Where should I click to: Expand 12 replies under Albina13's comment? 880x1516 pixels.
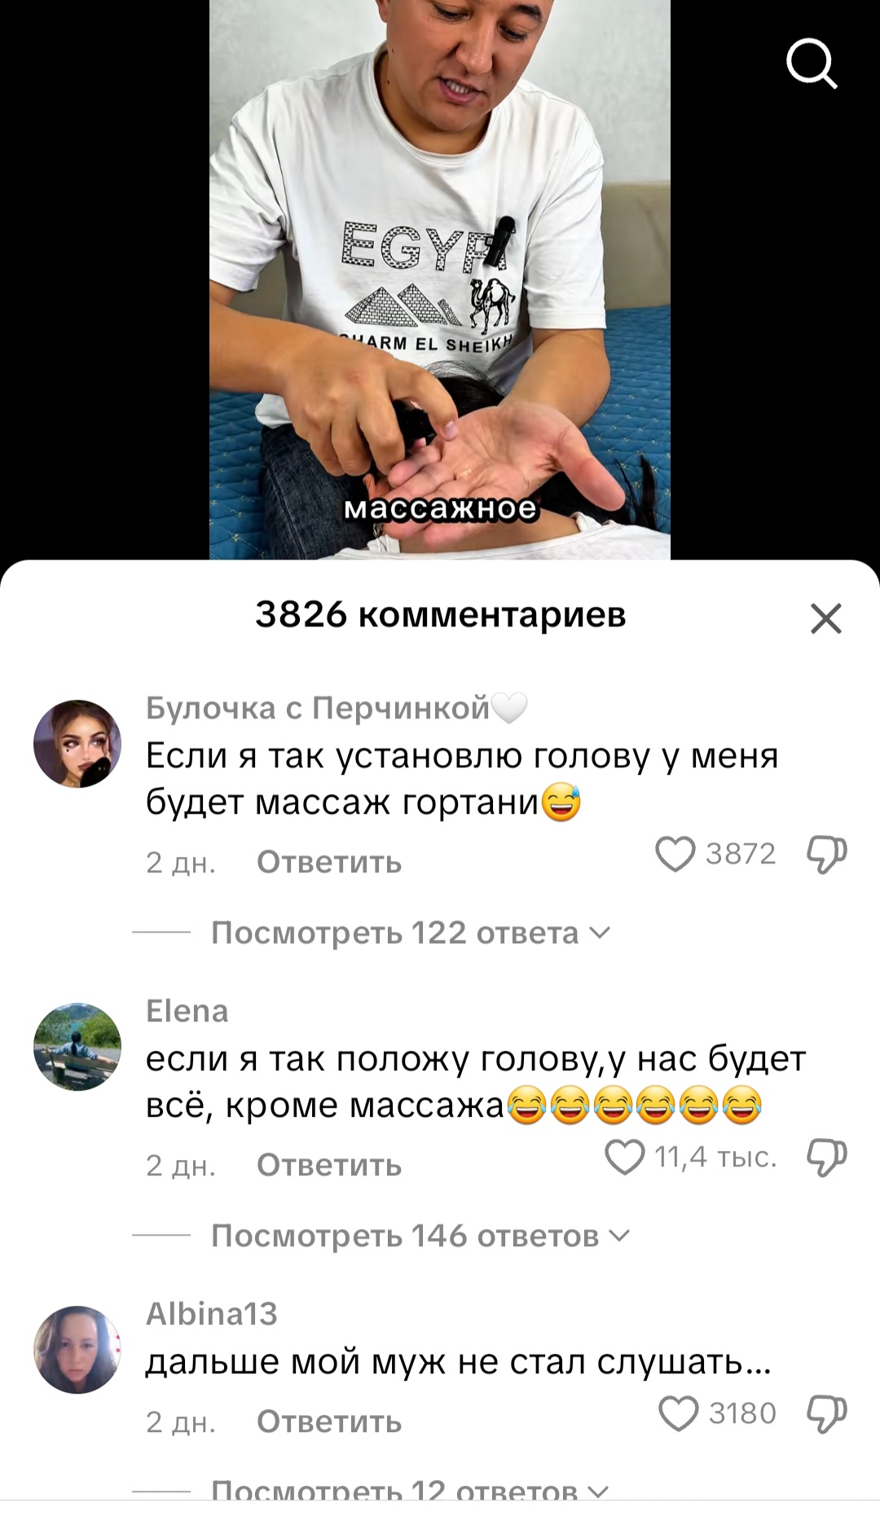coord(410,1489)
